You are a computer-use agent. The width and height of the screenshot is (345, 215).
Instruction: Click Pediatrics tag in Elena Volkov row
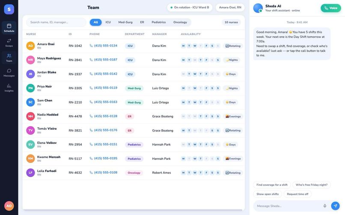pyautogui.click(x=134, y=145)
